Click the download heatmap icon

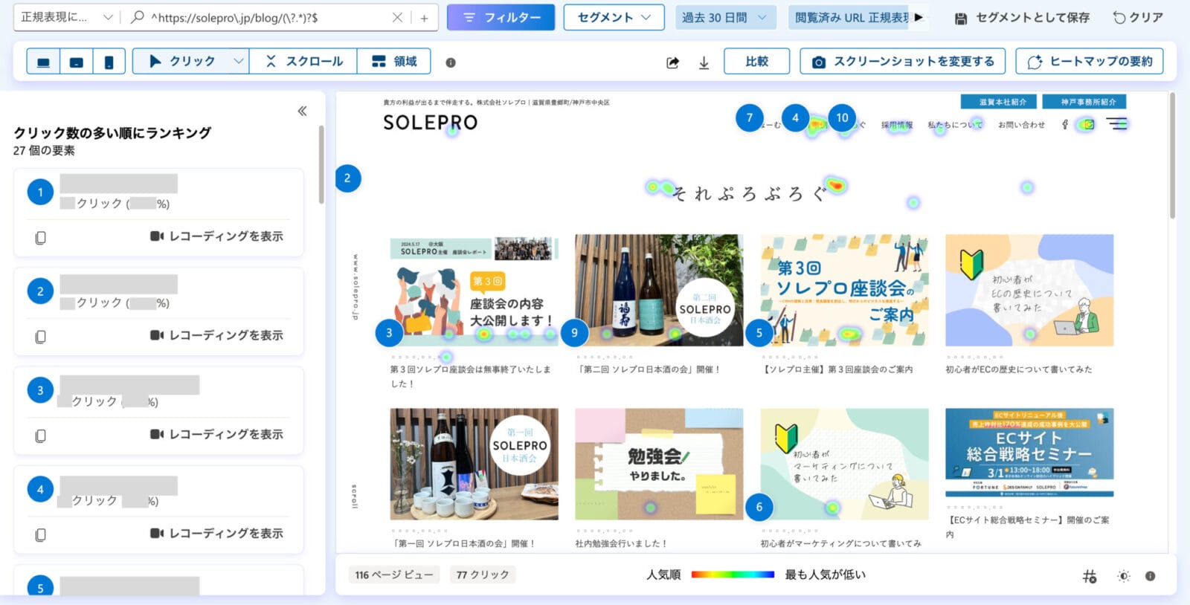704,62
